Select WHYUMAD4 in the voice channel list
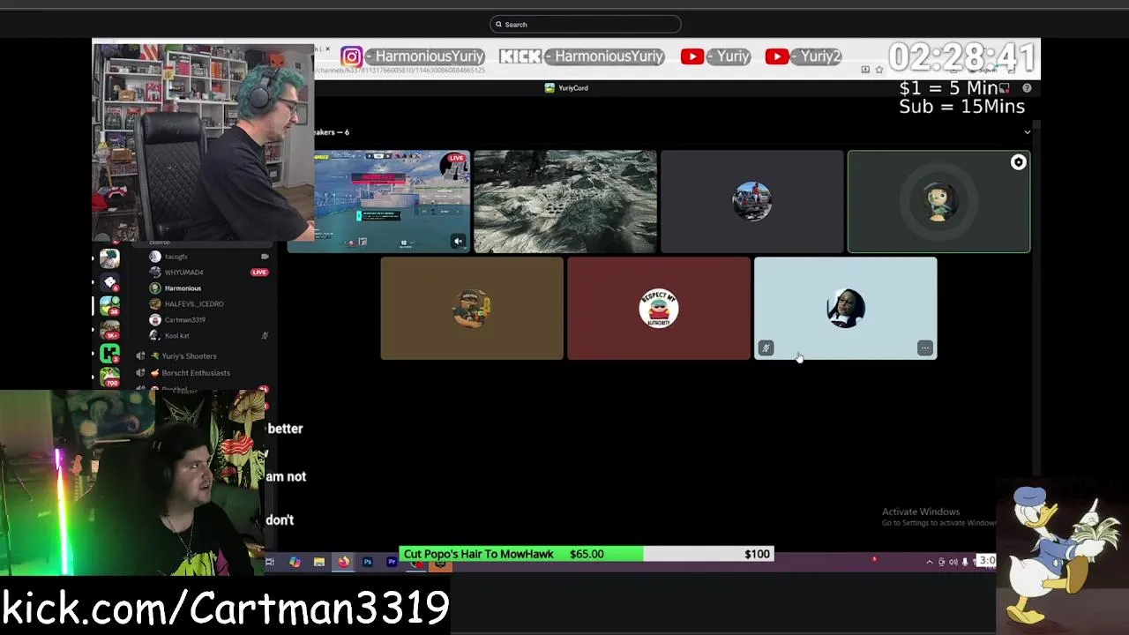This screenshot has width=1129, height=635. [x=183, y=273]
